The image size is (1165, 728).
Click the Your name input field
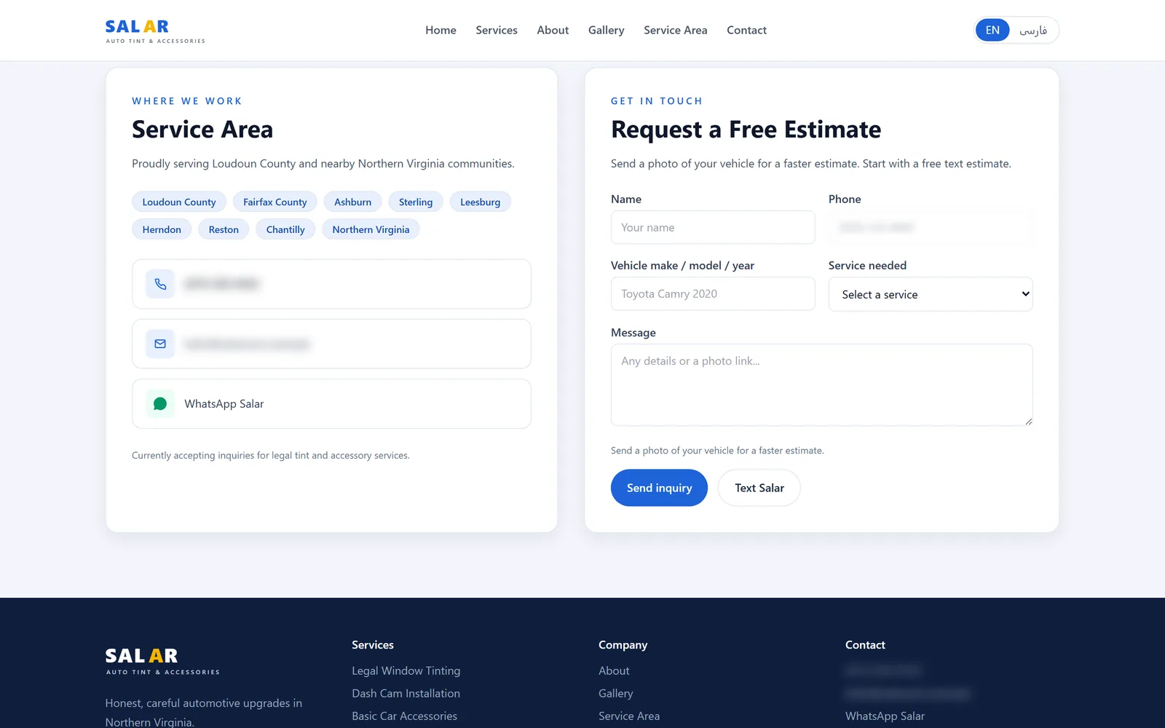[x=713, y=227]
